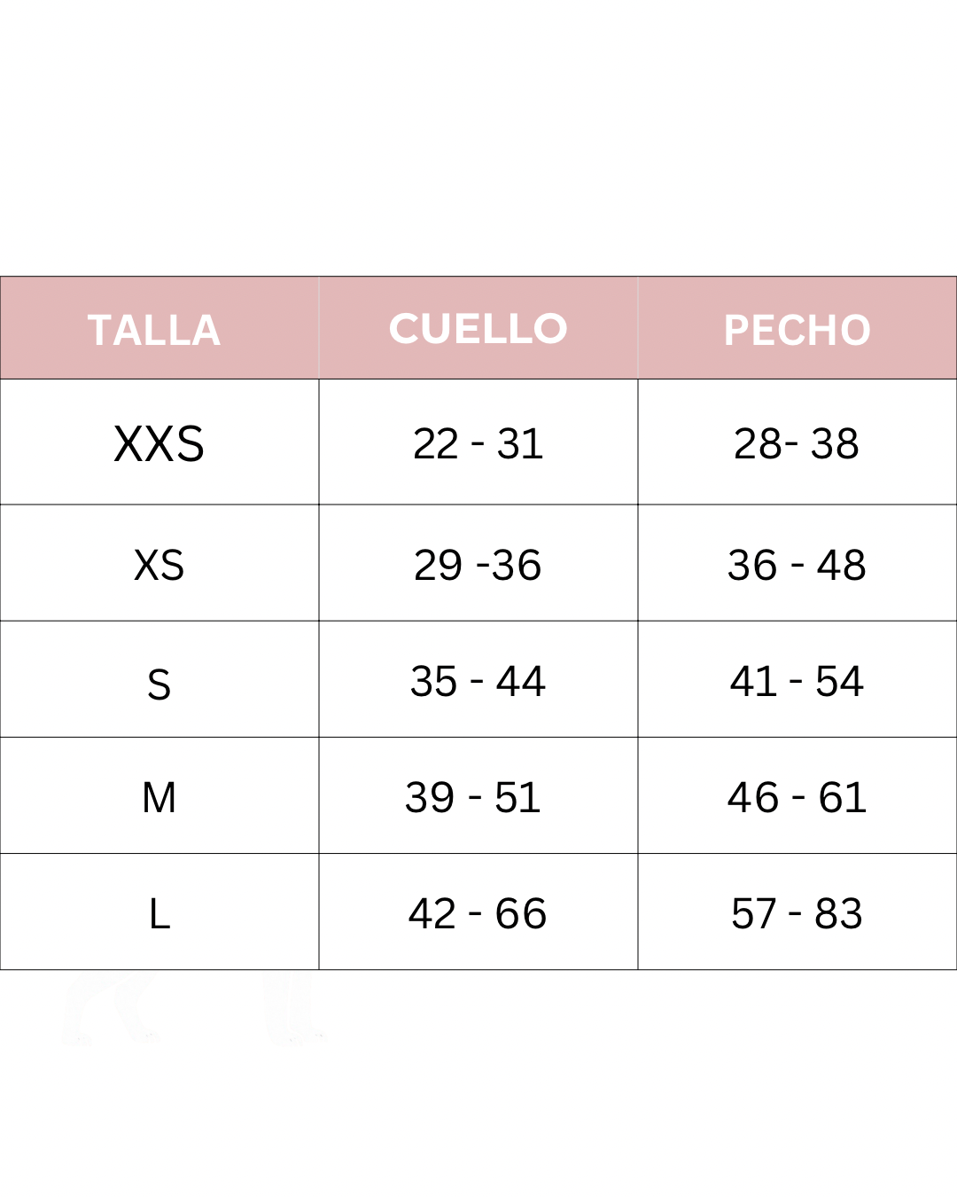Image resolution: width=957 pixels, height=1197 pixels.
Task: Click the 36 - 48 pecho cell
Action: point(797,565)
